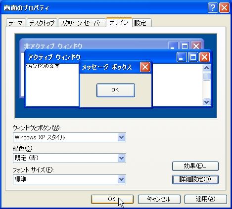Click the ウィンドウの文字 text in preview
The height and width of the screenshot is (209, 232).
coord(43,66)
